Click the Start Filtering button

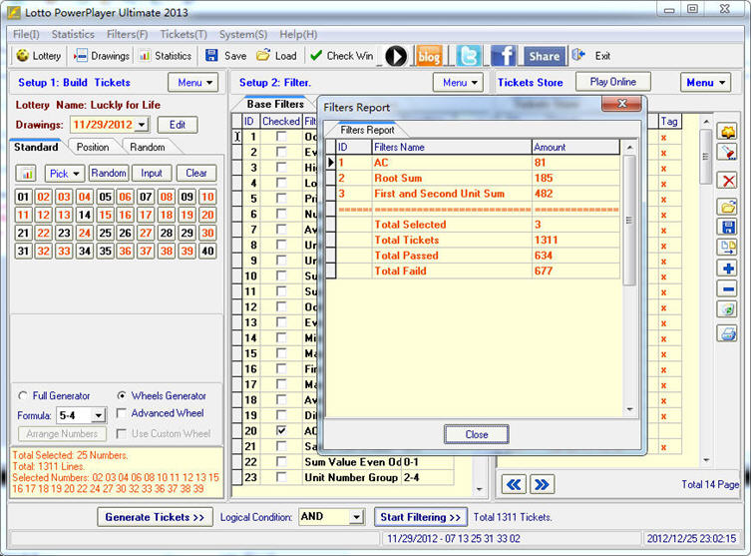click(x=420, y=517)
